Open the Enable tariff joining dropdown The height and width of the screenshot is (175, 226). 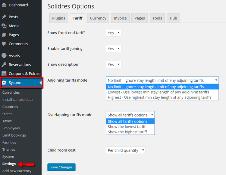pos(114,49)
